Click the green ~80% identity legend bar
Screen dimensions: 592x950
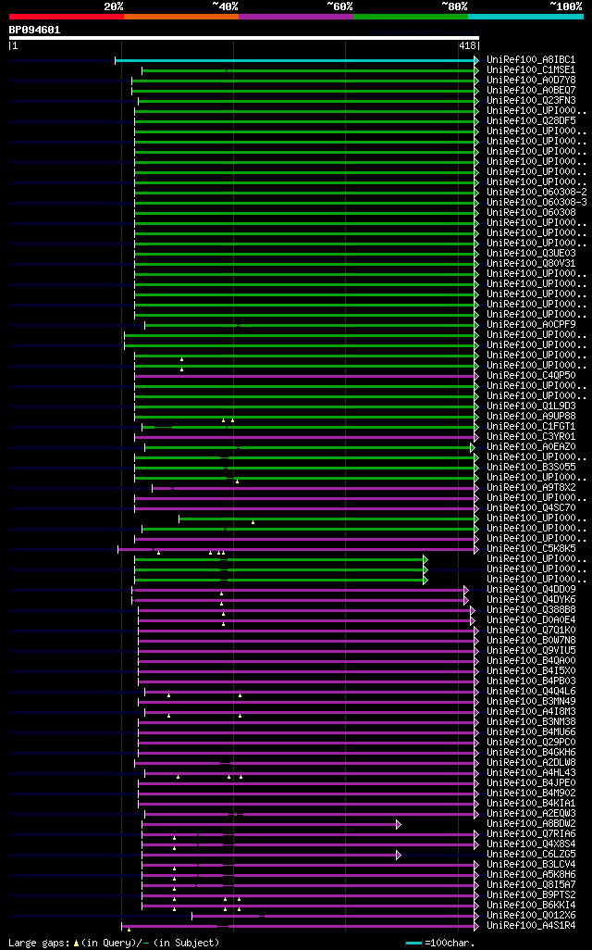click(x=411, y=17)
